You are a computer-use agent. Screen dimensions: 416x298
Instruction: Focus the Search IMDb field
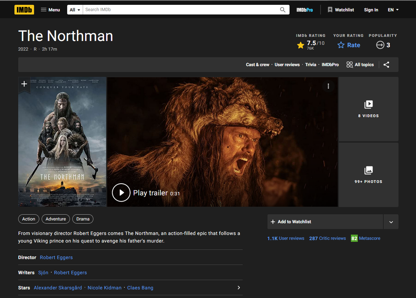(x=180, y=10)
